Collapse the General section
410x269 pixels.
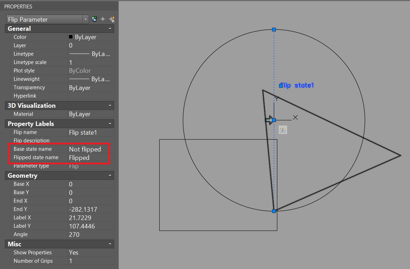111,28
